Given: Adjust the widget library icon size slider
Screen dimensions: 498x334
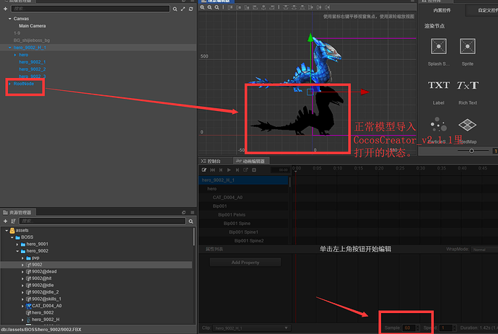Looking at the screenshot, I should click(471, 151).
